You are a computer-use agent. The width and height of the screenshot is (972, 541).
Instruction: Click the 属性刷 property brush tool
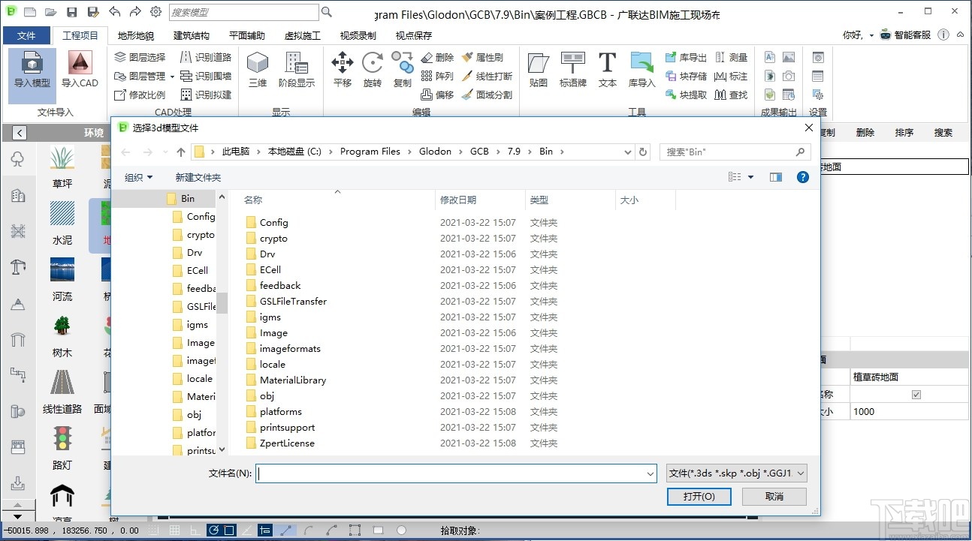(x=482, y=57)
